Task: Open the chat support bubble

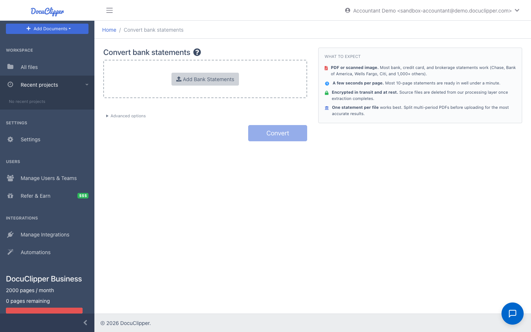Action: tap(513, 314)
